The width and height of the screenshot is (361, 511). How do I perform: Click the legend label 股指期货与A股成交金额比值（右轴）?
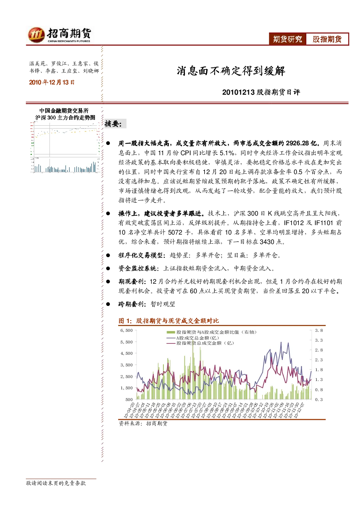(217, 332)
